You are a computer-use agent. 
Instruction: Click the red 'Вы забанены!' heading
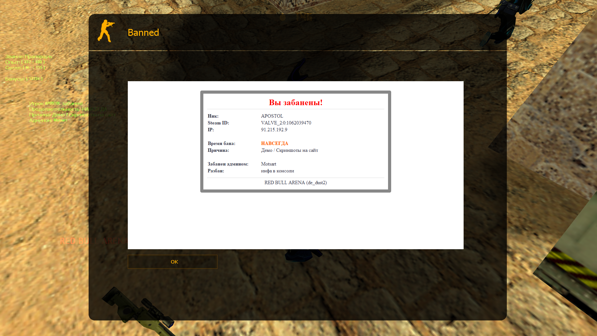point(295,102)
